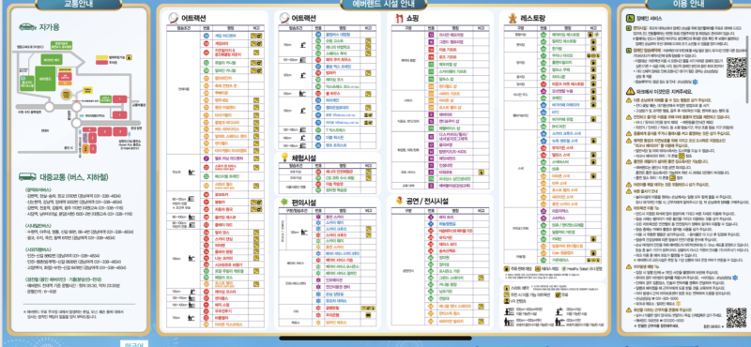Click the gingerbread man icon beside 레스토랑
Image resolution: width=751 pixels, height=347 pixels.
[x=513, y=18]
